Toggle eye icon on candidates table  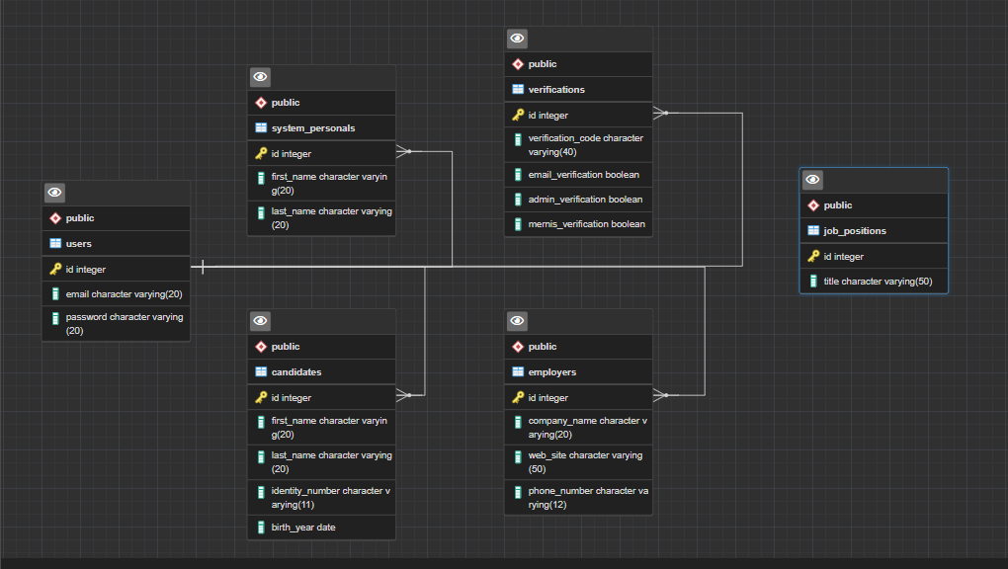[260, 321]
